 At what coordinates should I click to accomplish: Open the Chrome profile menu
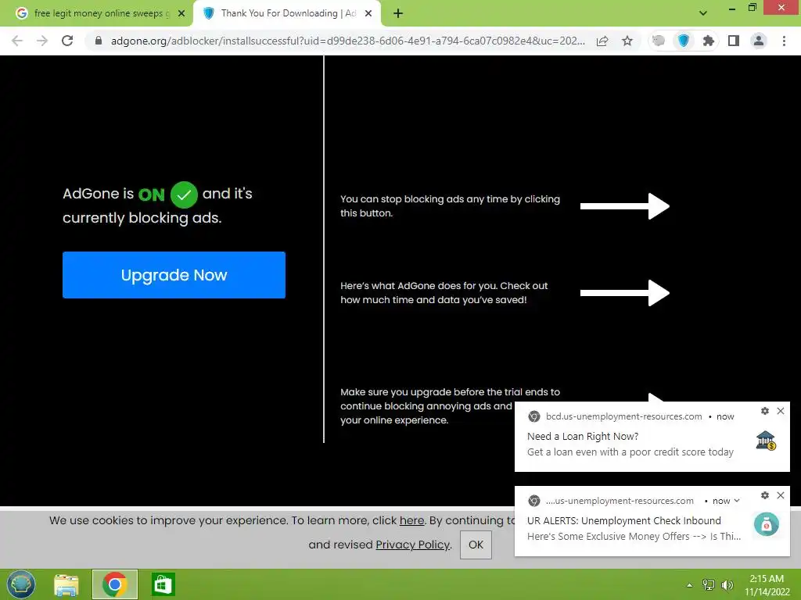coord(759,41)
